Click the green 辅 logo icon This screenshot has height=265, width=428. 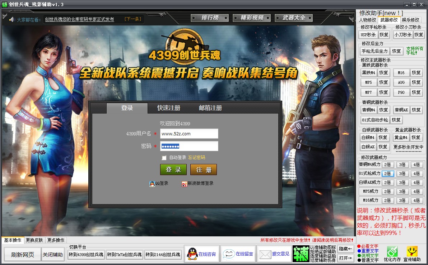point(301,254)
